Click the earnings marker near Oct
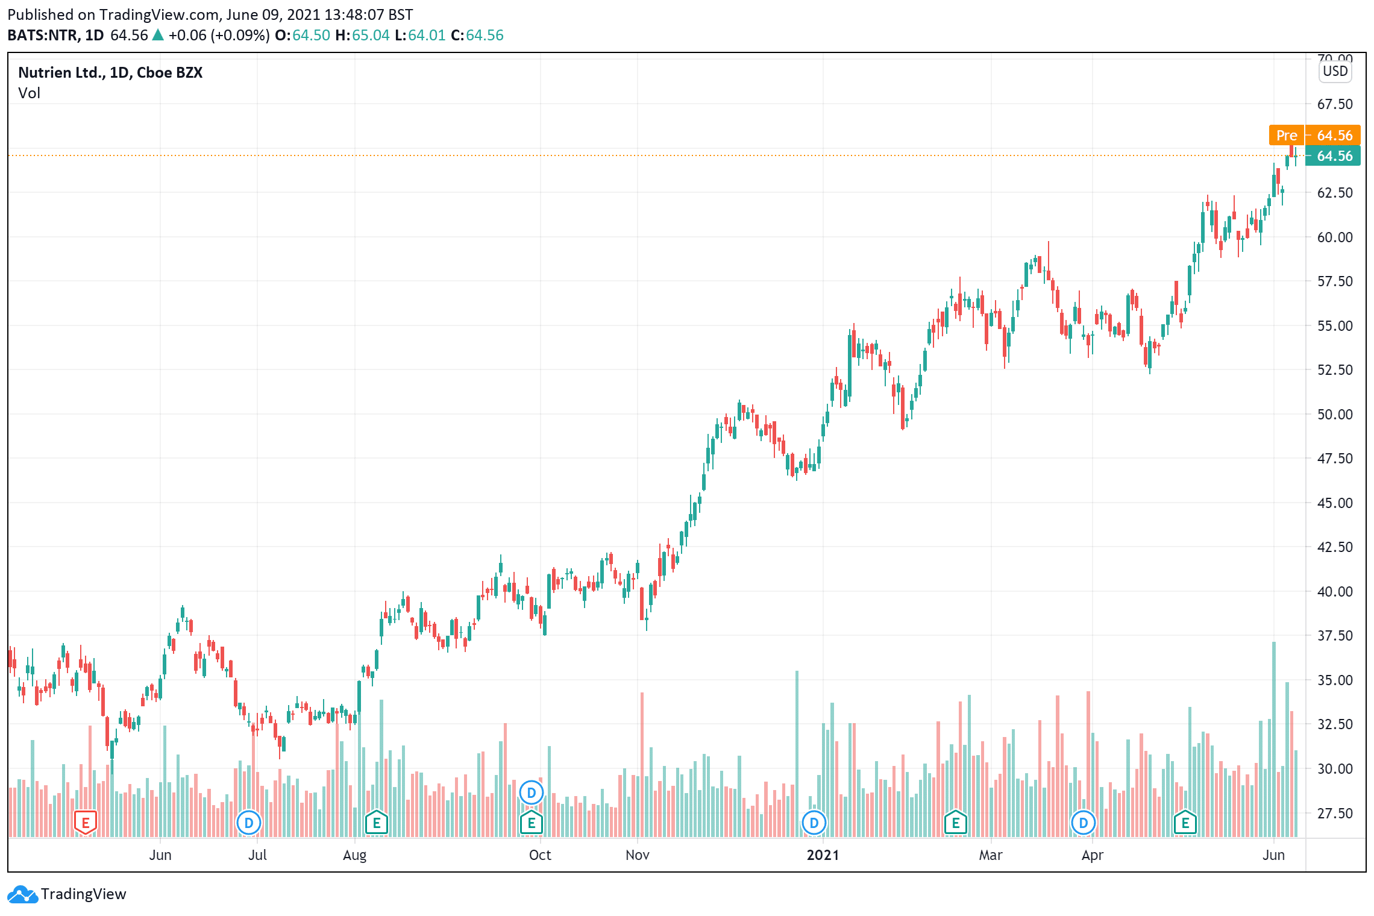Viewport: 1374px width, 916px height. (x=532, y=823)
